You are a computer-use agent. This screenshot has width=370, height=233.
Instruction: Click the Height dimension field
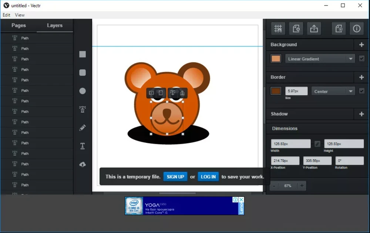coord(344,143)
